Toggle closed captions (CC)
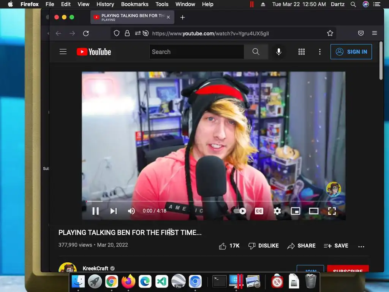Image resolution: width=389 pixels, height=292 pixels. point(259,211)
